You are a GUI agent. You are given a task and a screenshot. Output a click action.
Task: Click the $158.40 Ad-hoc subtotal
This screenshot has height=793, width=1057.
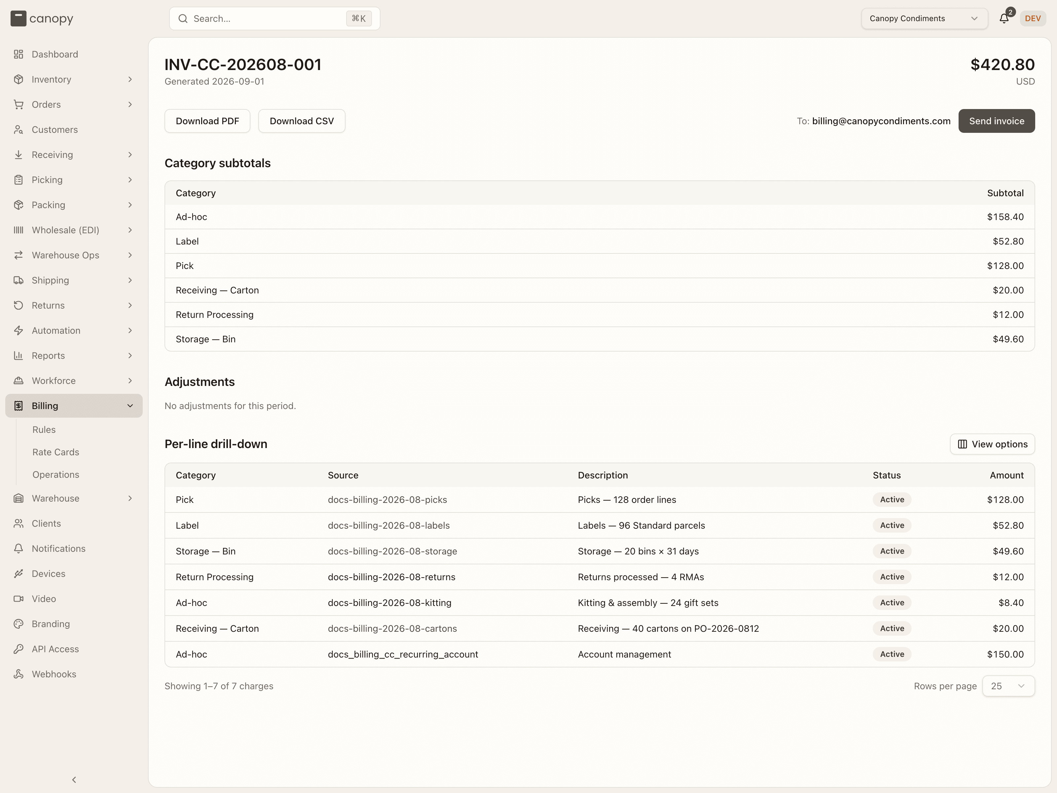click(x=1005, y=217)
